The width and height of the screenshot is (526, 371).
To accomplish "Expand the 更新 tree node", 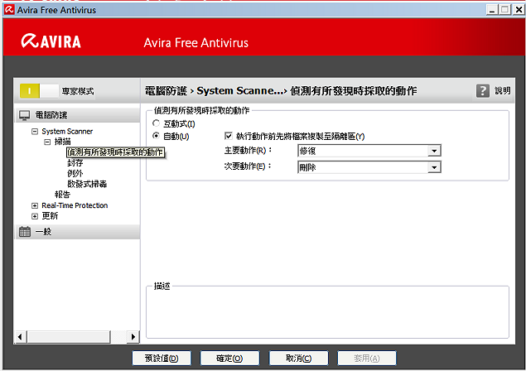I will pos(35,216).
